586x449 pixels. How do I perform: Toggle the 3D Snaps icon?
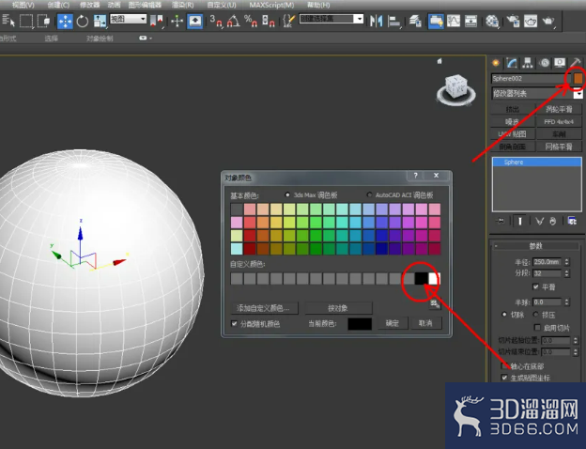point(215,21)
